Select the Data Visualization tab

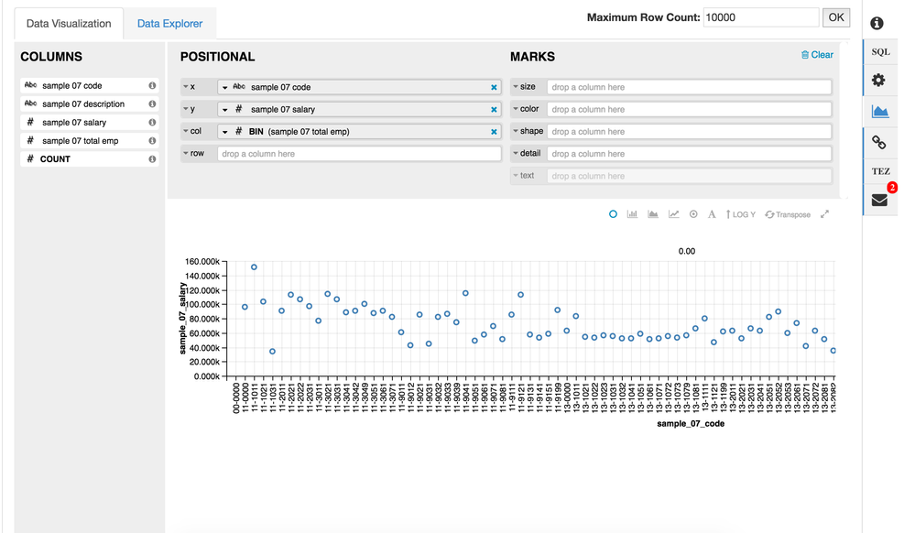(x=69, y=24)
